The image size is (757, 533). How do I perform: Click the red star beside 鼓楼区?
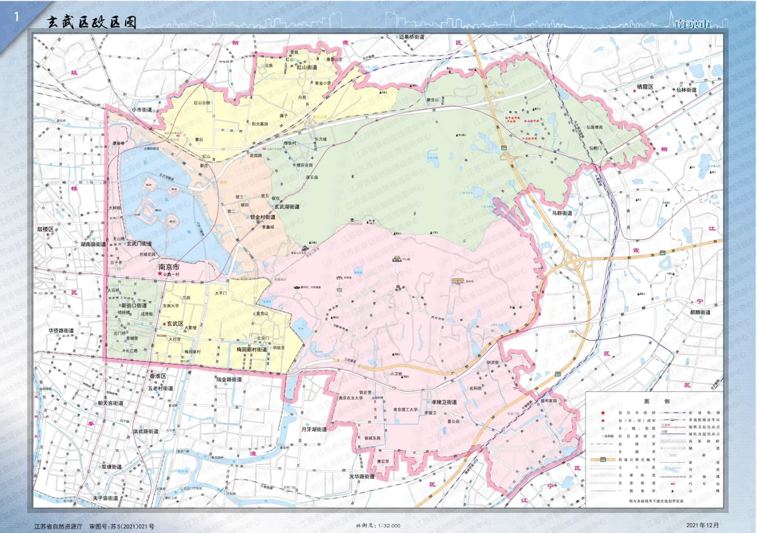[48, 234]
